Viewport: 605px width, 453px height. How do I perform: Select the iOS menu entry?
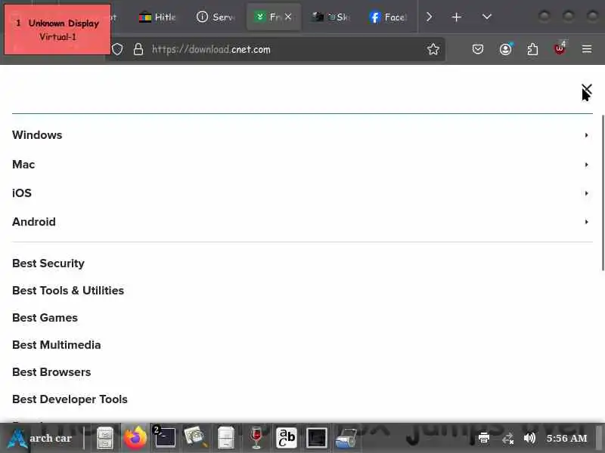pyautogui.click(x=22, y=193)
